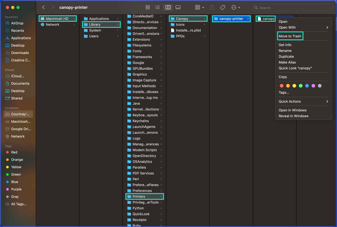Choose Get Info in context menu
This screenshot has width=337, height=227.
[x=285, y=45]
